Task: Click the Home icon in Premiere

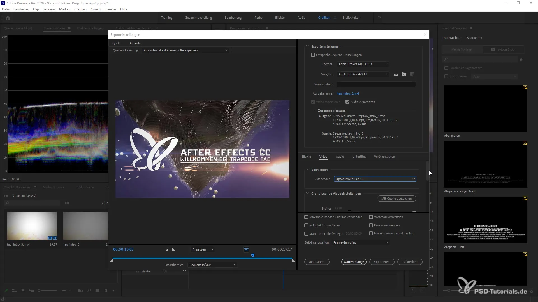Action: 8,18
